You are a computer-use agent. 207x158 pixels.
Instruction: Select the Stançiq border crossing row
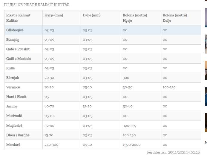(13, 40)
